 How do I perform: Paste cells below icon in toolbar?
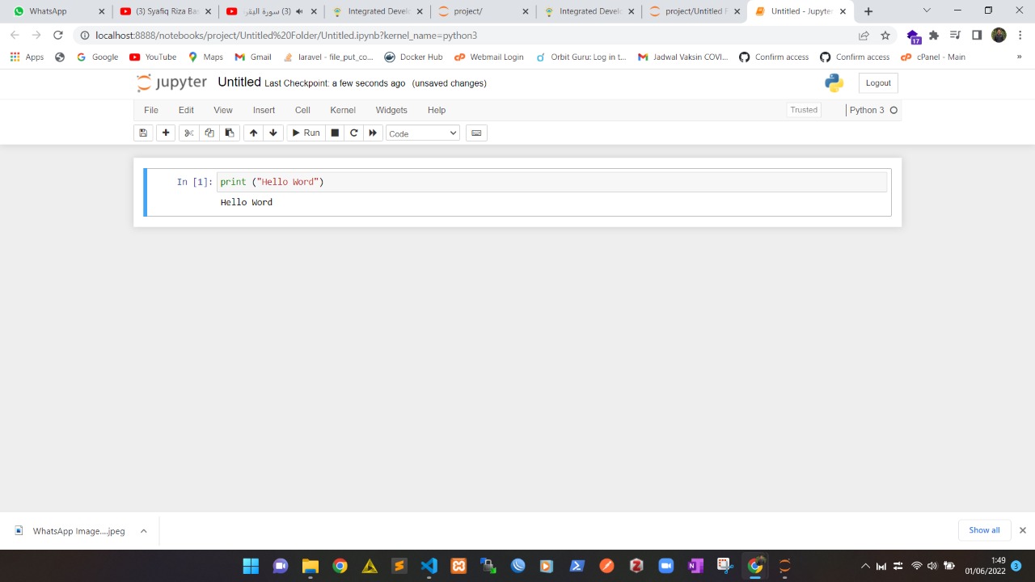tap(230, 133)
